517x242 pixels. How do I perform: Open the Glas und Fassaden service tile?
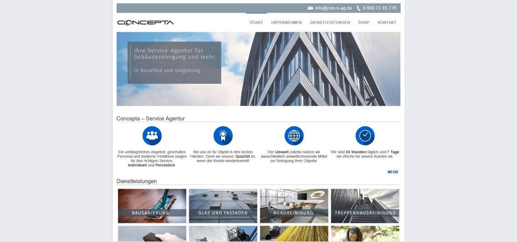pyautogui.click(x=223, y=206)
